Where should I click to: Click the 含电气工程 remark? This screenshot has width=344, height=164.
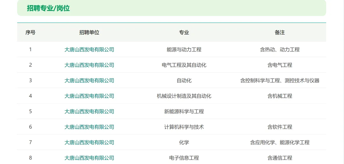(x=280, y=65)
